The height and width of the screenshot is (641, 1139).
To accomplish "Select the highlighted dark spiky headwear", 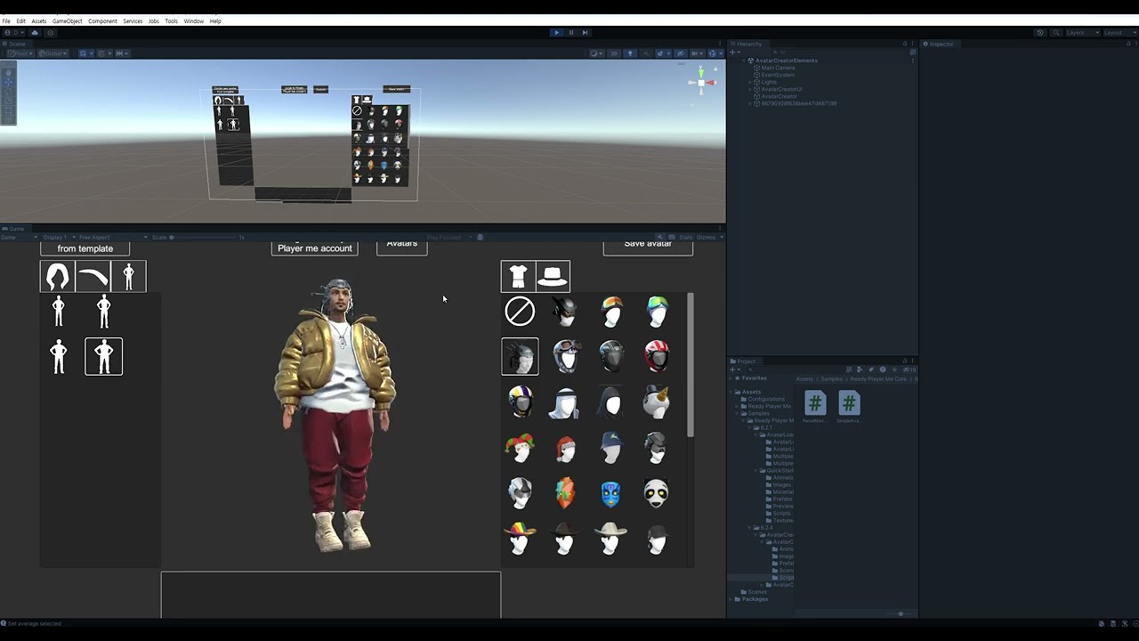I will point(520,356).
